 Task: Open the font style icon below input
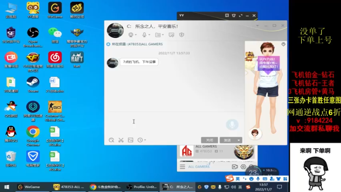pos(111,140)
